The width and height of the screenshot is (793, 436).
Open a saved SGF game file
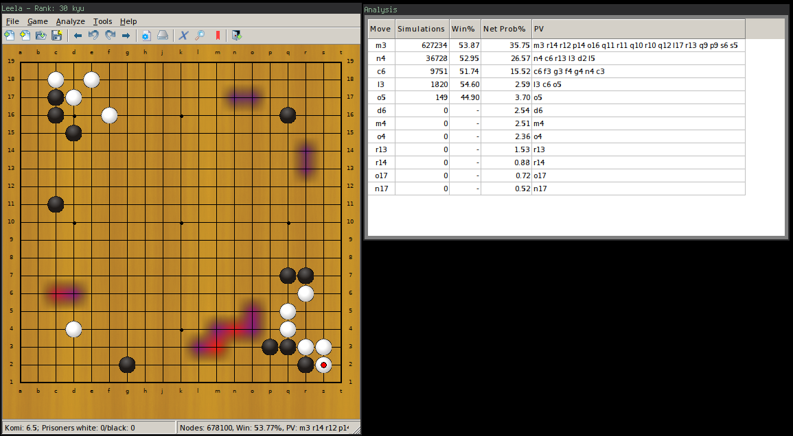tap(41, 35)
